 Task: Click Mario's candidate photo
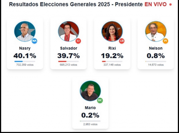click(x=90, y=91)
